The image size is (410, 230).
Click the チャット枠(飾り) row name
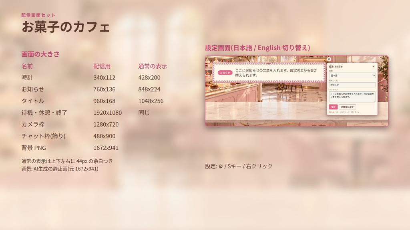(x=43, y=136)
